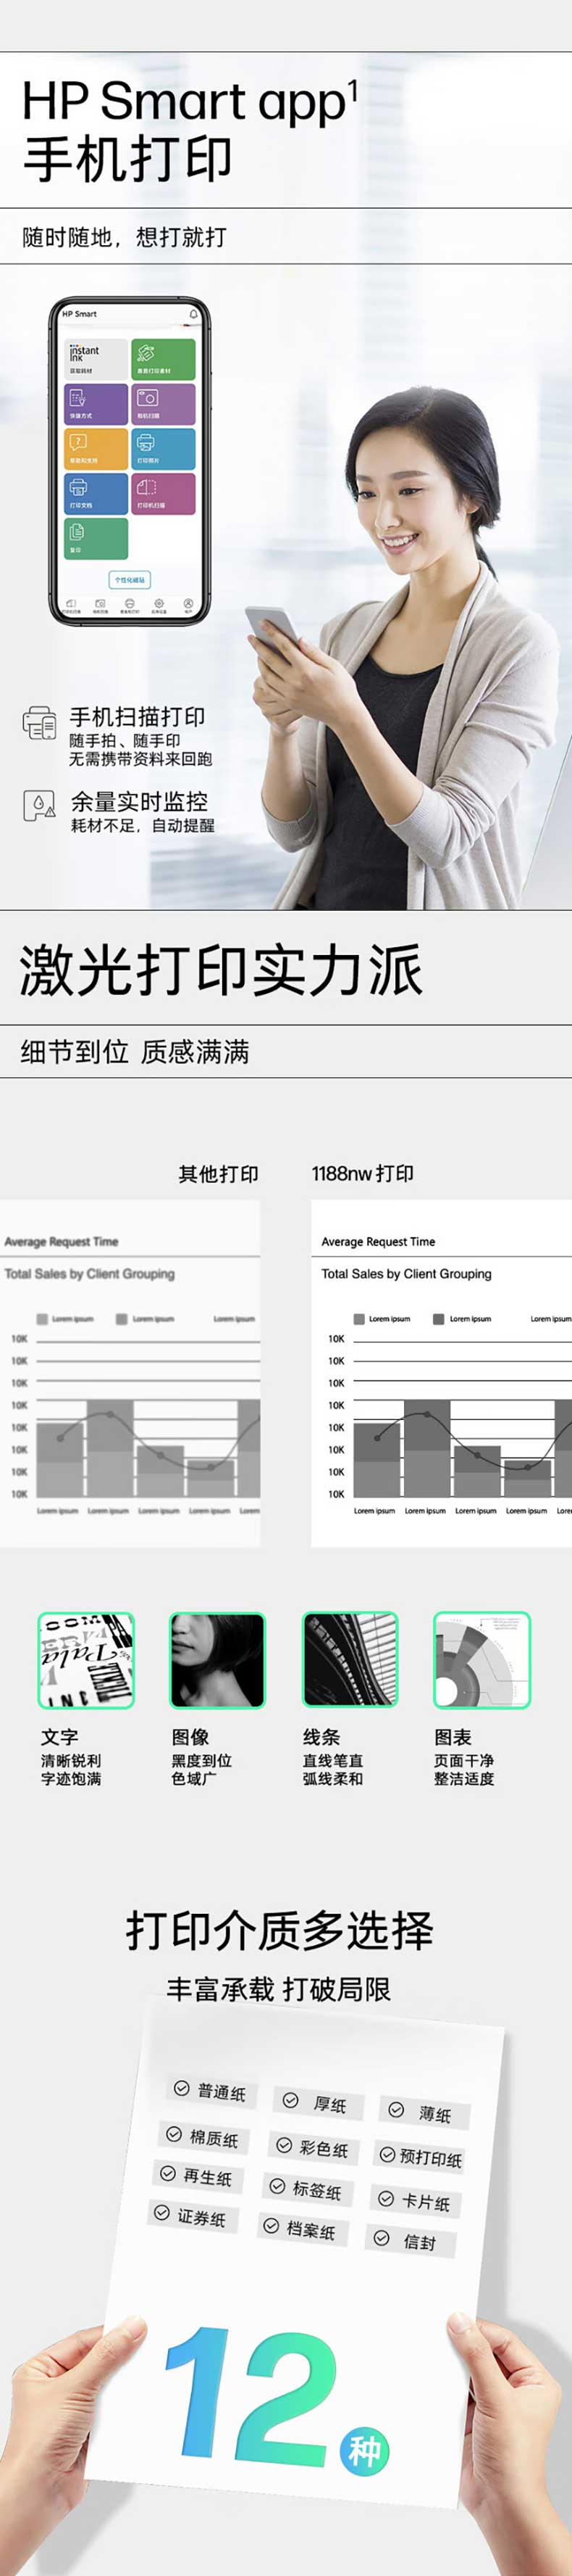The image size is (572, 2576).
Task: Click the 图像 portrait sample thumbnail
Action: coord(218,1661)
